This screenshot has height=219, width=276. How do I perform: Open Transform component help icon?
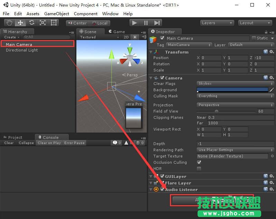pos(265,52)
